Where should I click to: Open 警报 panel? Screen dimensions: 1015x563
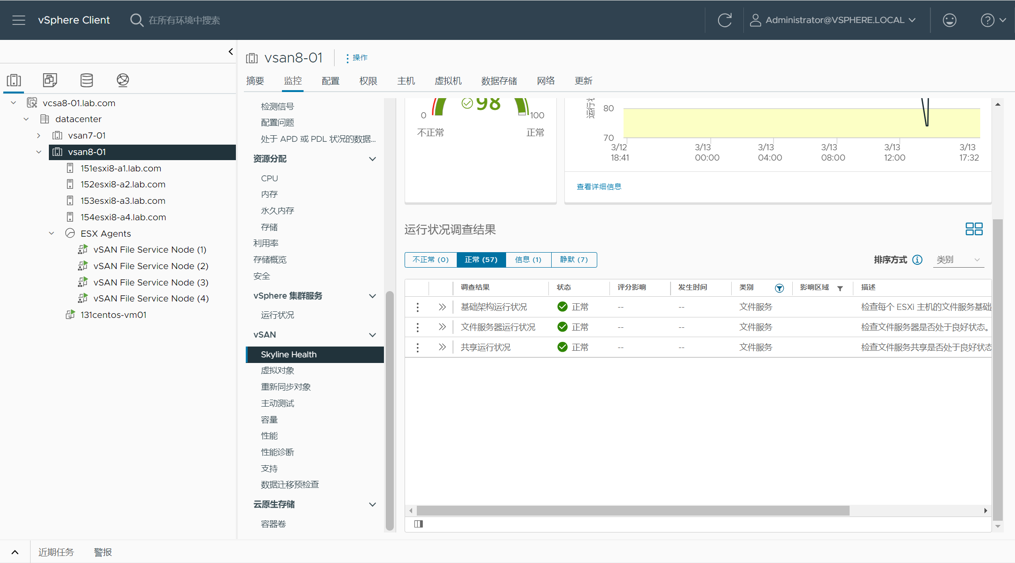(x=103, y=552)
